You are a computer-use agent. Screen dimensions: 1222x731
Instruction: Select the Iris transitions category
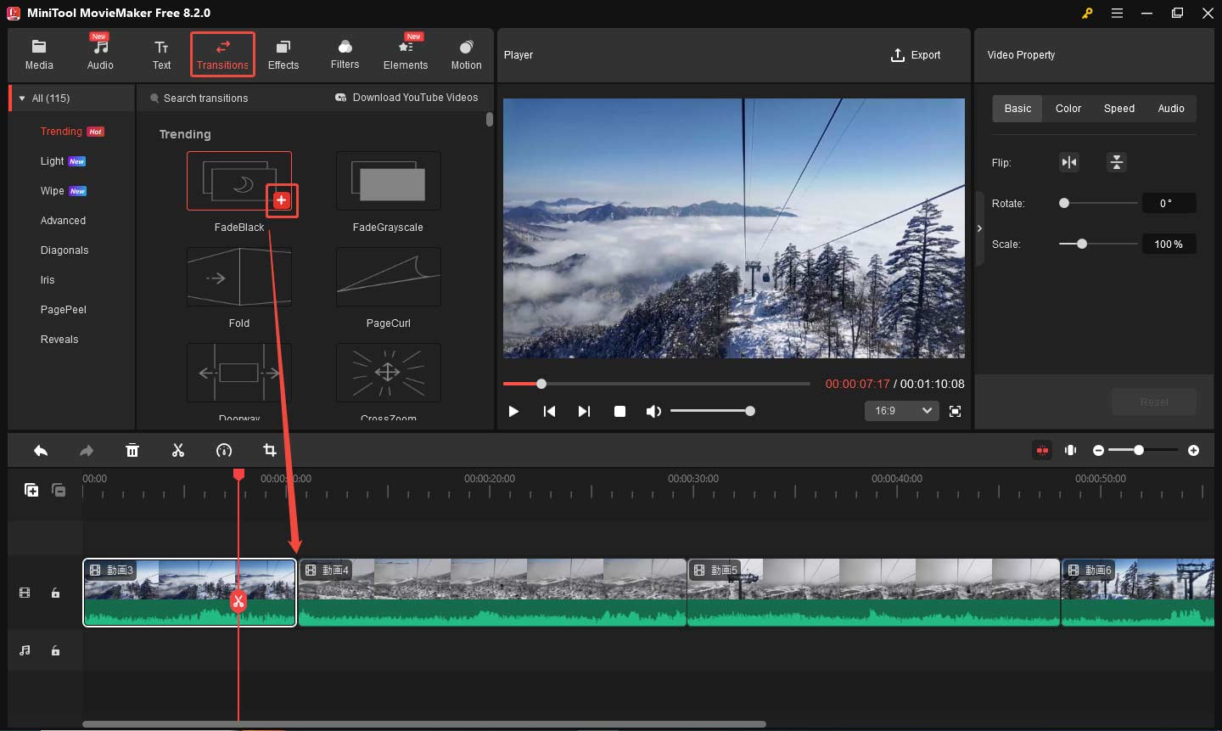point(48,280)
